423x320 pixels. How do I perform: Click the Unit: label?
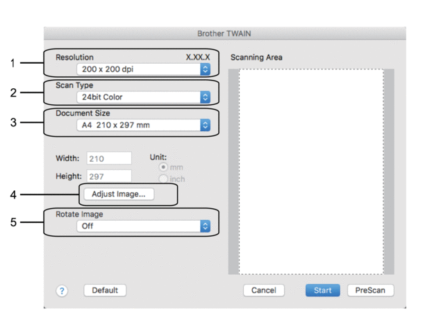click(x=158, y=157)
